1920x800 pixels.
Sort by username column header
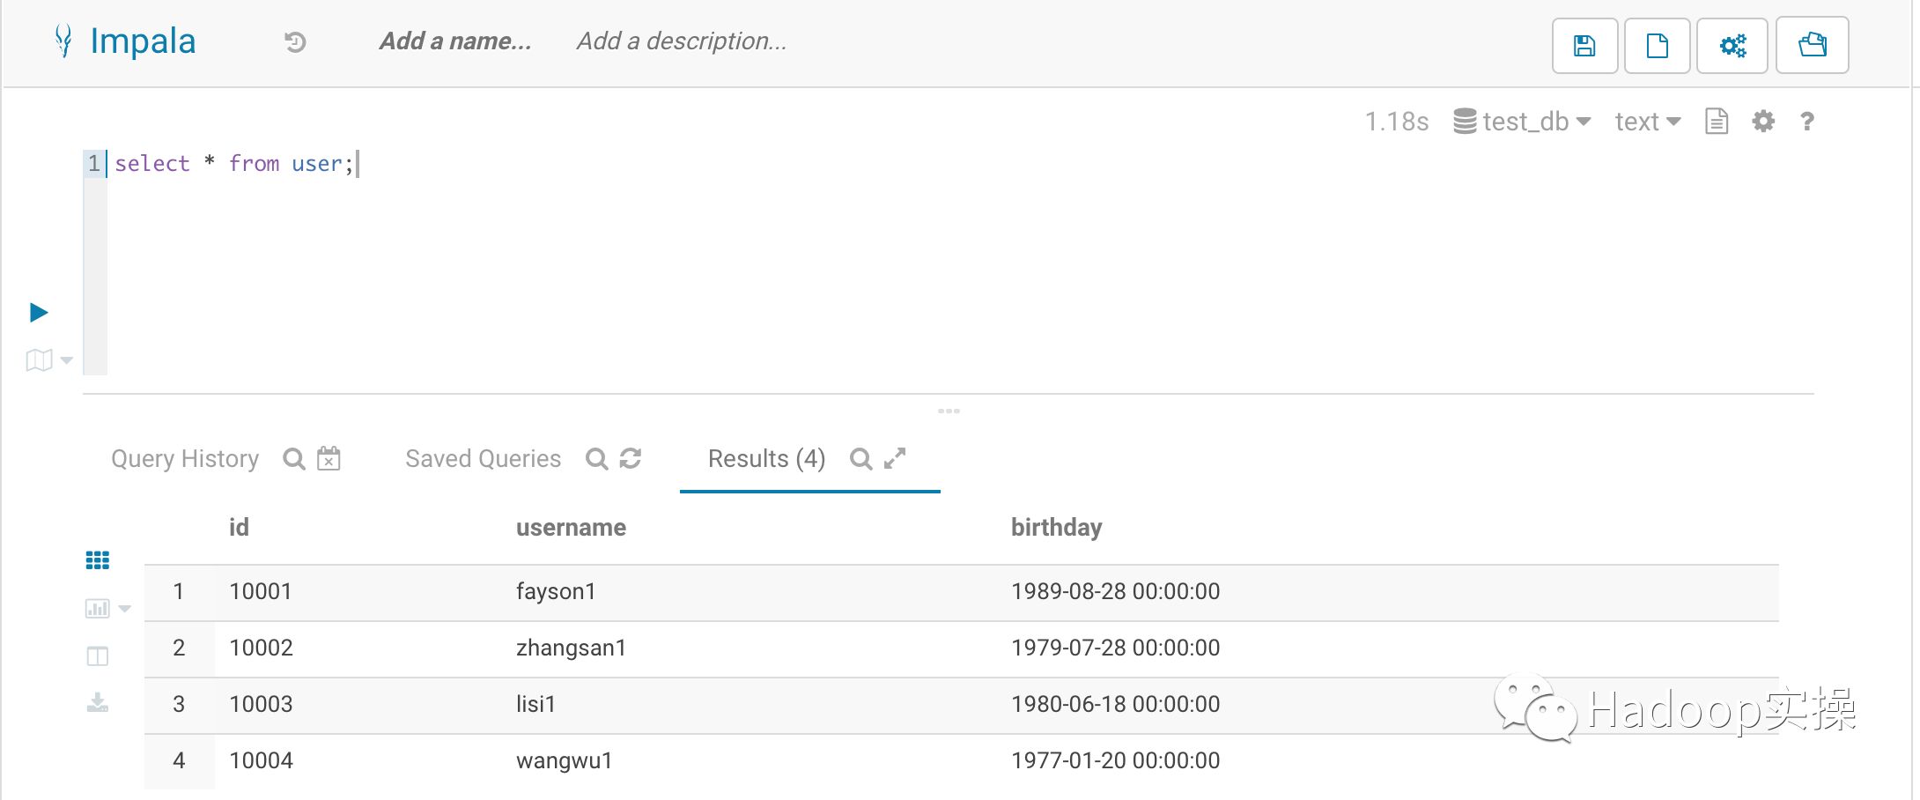pos(571,528)
